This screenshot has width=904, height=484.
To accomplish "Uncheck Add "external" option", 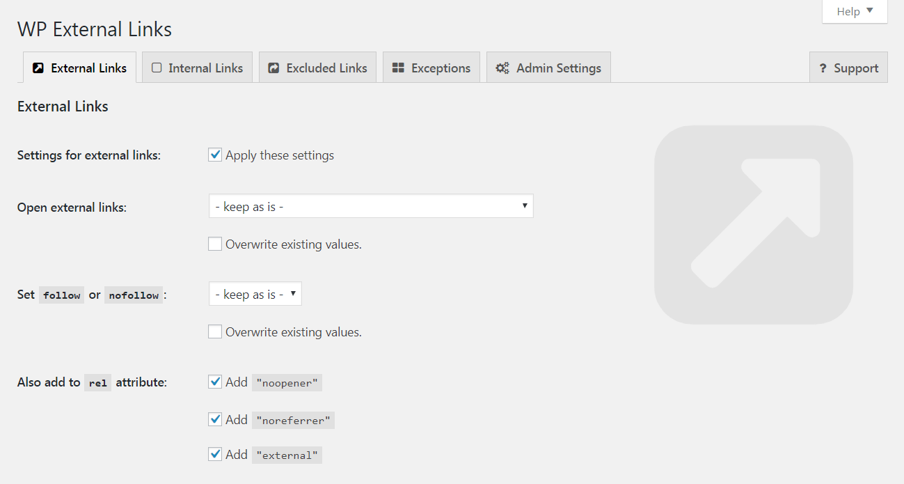I will 215,454.
